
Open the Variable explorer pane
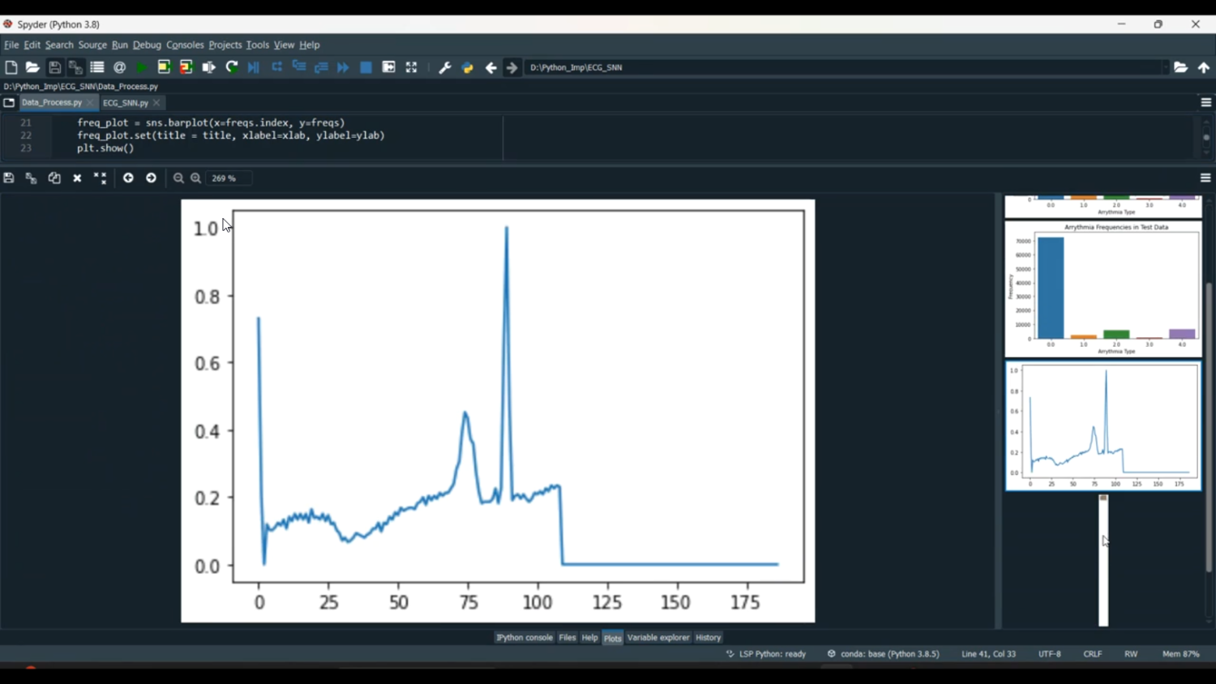point(657,638)
